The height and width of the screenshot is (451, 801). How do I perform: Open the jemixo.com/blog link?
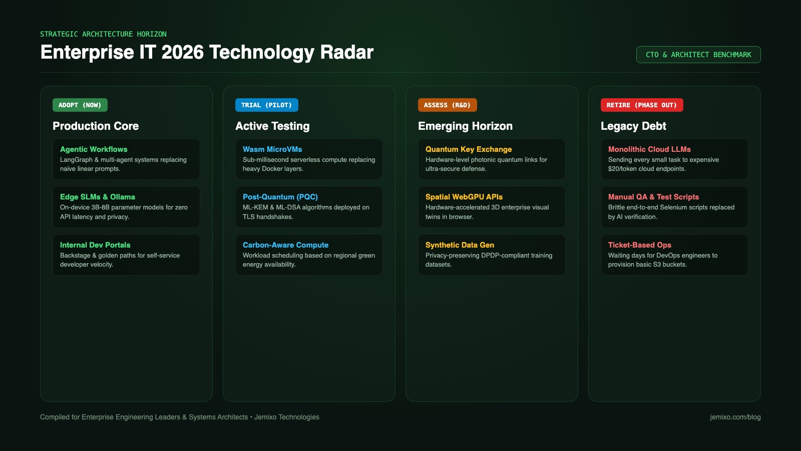[x=735, y=417]
